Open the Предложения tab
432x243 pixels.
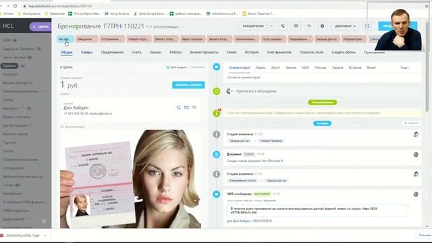point(112,52)
